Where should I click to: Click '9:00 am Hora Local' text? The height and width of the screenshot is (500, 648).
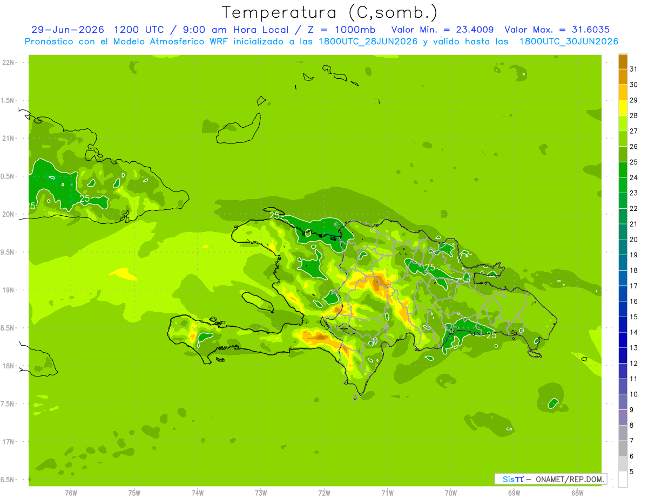(x=236, y=30)
